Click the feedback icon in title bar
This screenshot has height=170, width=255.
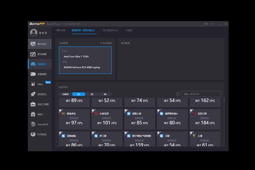click(206, 24)
